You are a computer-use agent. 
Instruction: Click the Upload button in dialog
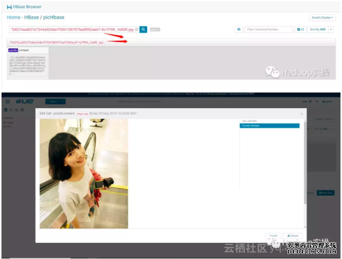[x=292, y=235]
